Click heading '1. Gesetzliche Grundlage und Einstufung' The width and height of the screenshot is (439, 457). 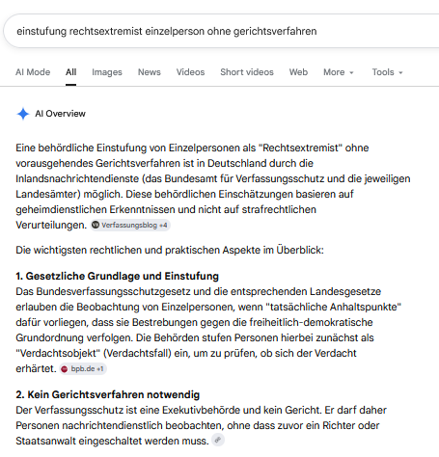[x=117, y=276]
